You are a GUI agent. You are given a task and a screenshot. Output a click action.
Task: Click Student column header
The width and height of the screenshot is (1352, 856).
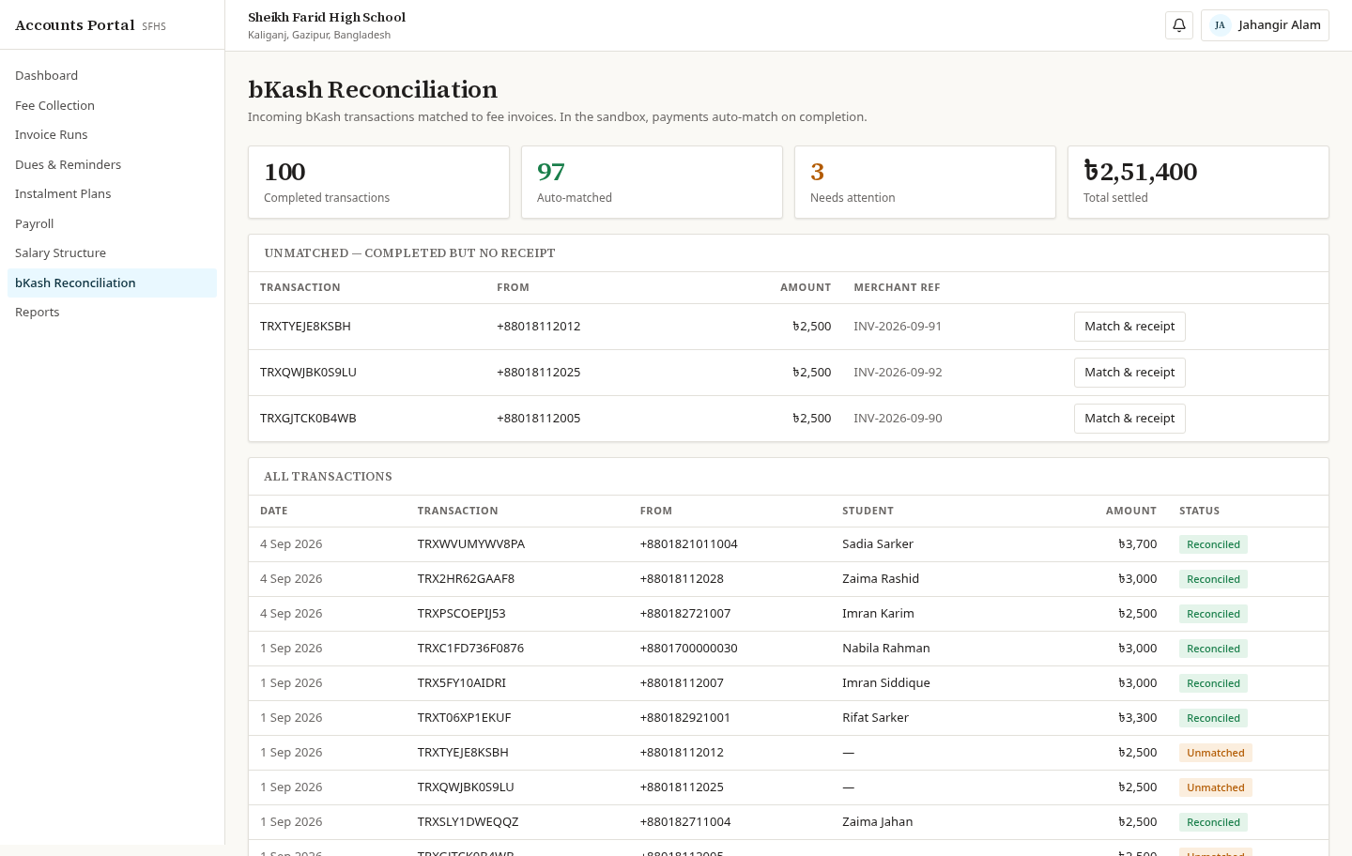[868, 512]
